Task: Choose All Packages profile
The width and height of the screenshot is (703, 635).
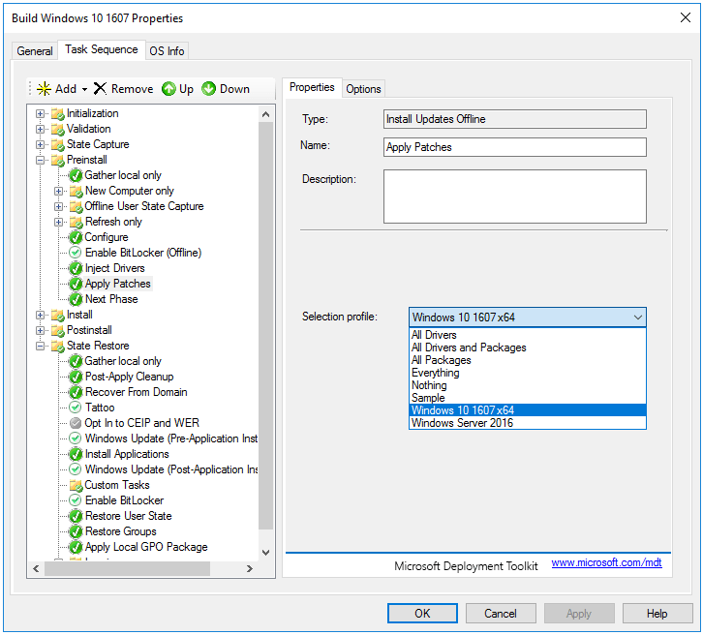Action: click(527, 360)
